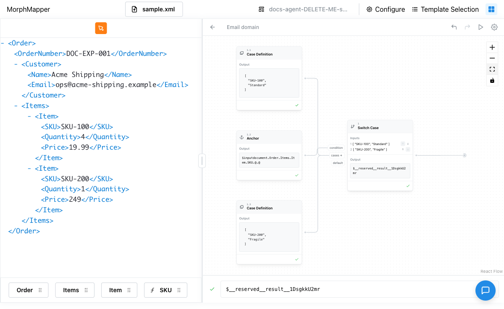Undo the last flow change

454,27
